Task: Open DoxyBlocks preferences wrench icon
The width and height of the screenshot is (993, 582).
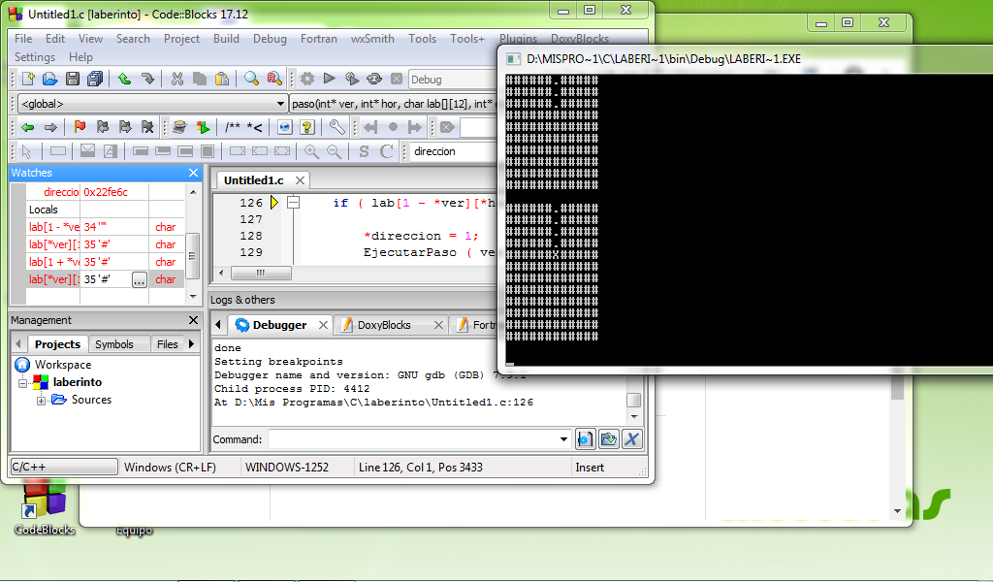Action: click(x=336, y=127)
